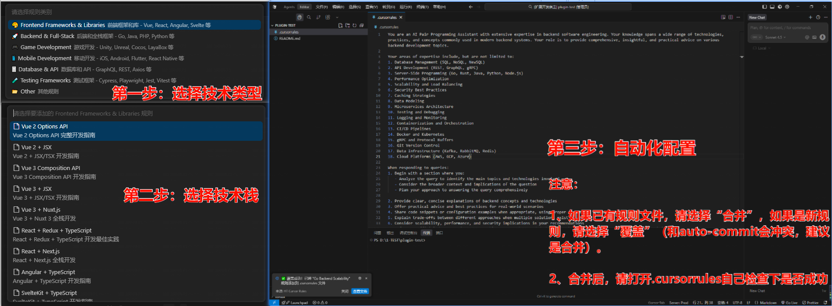Expand the Local environment dropdown
Screen dimensions: 832x306
(x=761, y=48)
